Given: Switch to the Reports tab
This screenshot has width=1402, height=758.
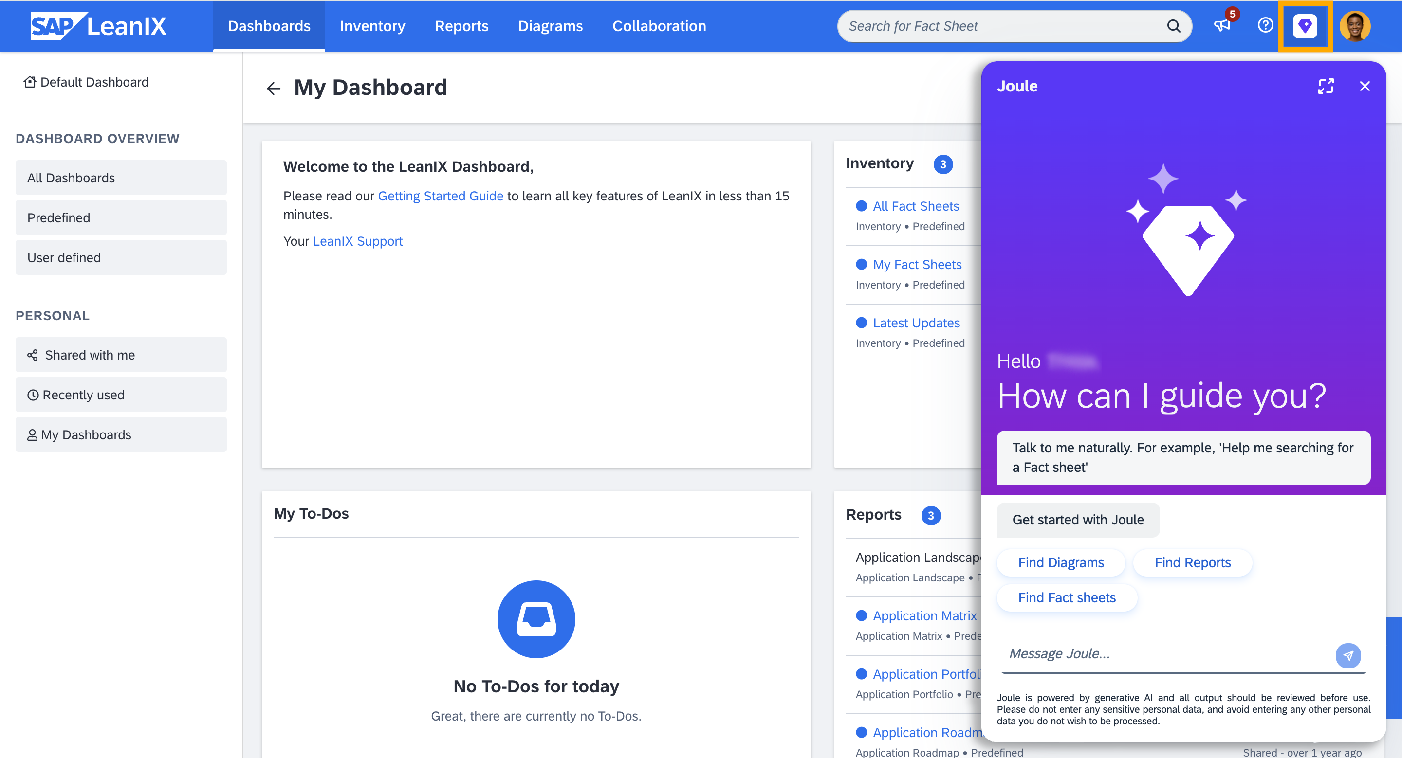Looking at the screenshot, I should click(x=461, y=26).
